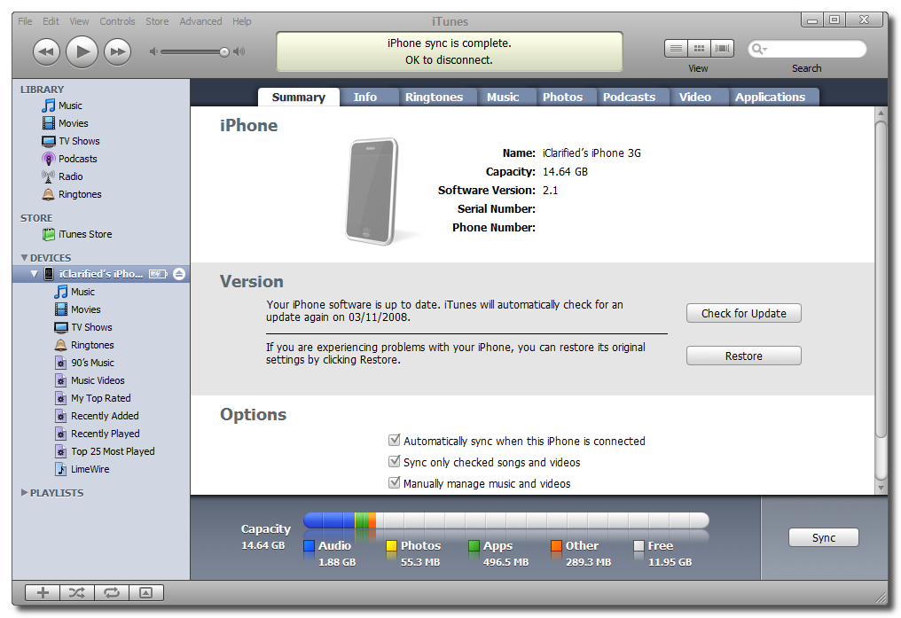Uncheck Automatically sync when iPhone is connected

coord(395,441)
